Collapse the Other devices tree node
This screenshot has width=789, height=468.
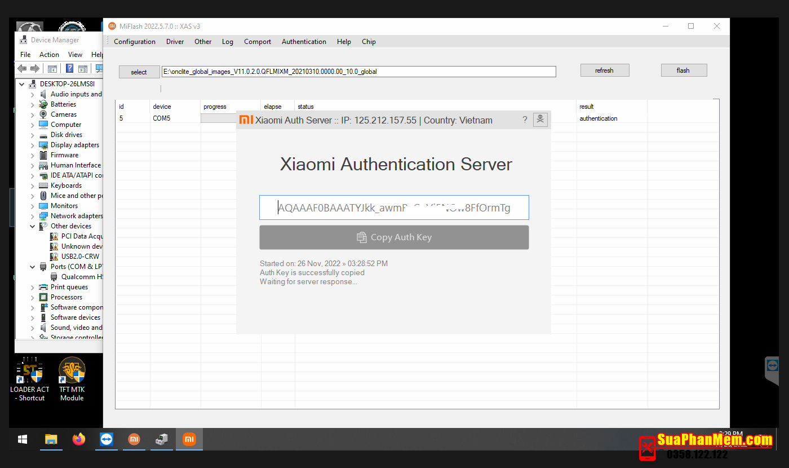pyautogui.click(x=33, y=226)
